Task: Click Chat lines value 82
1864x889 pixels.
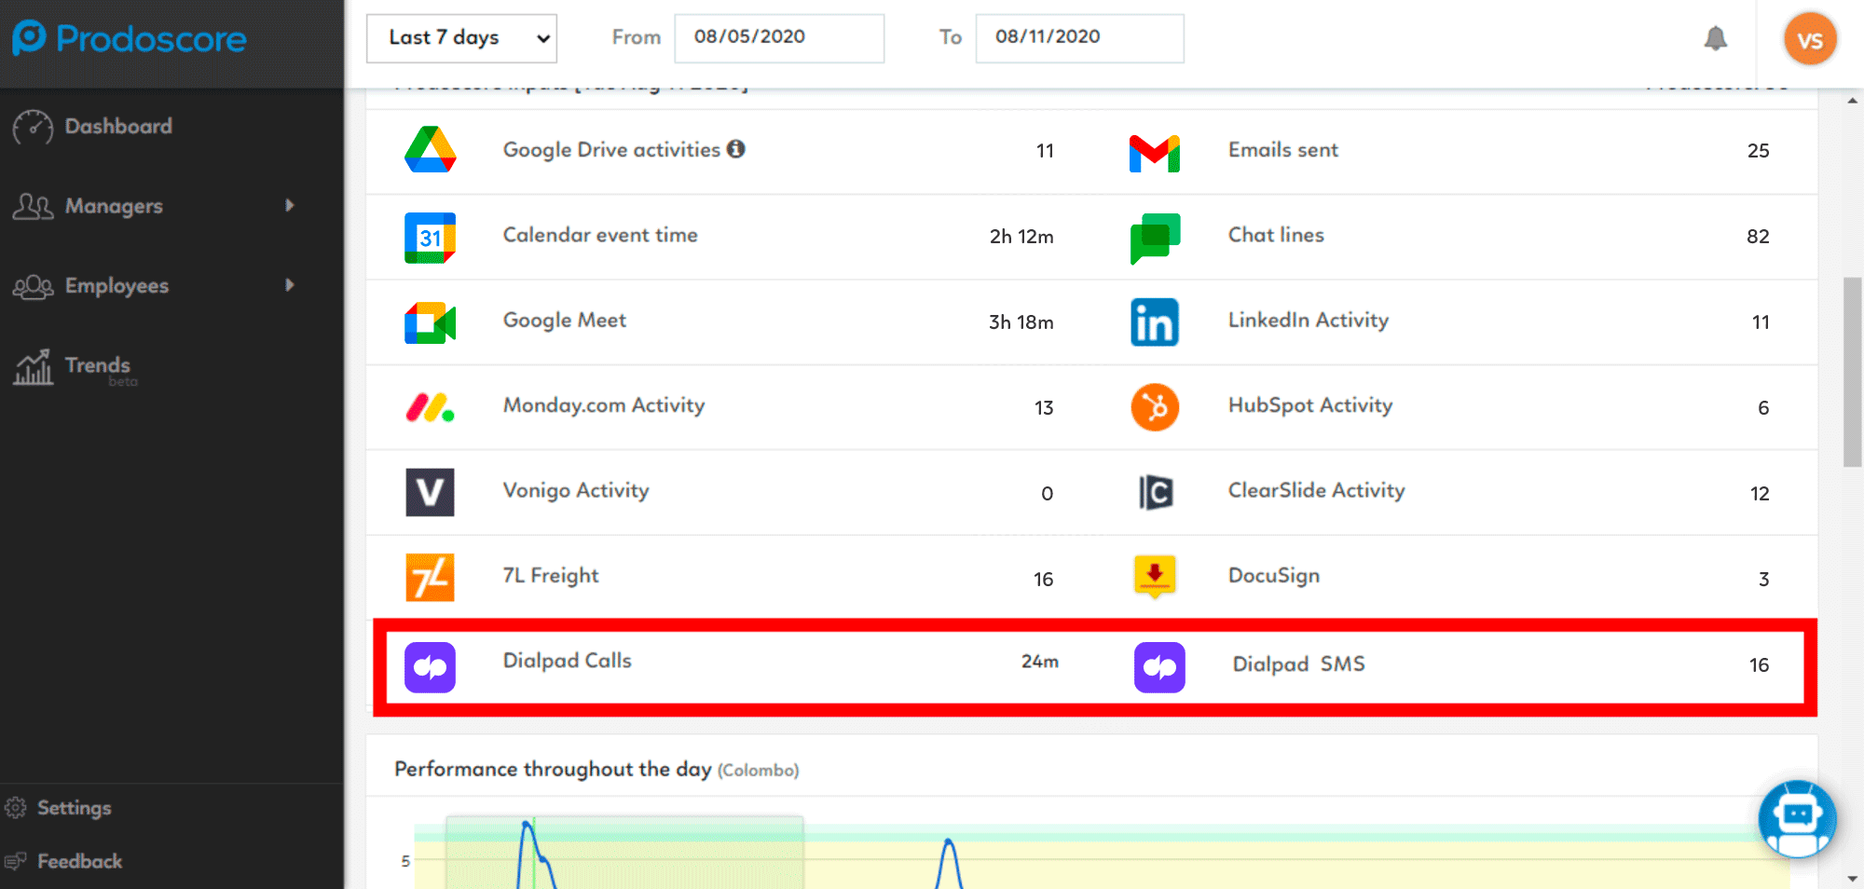Action: point(1758,237)
